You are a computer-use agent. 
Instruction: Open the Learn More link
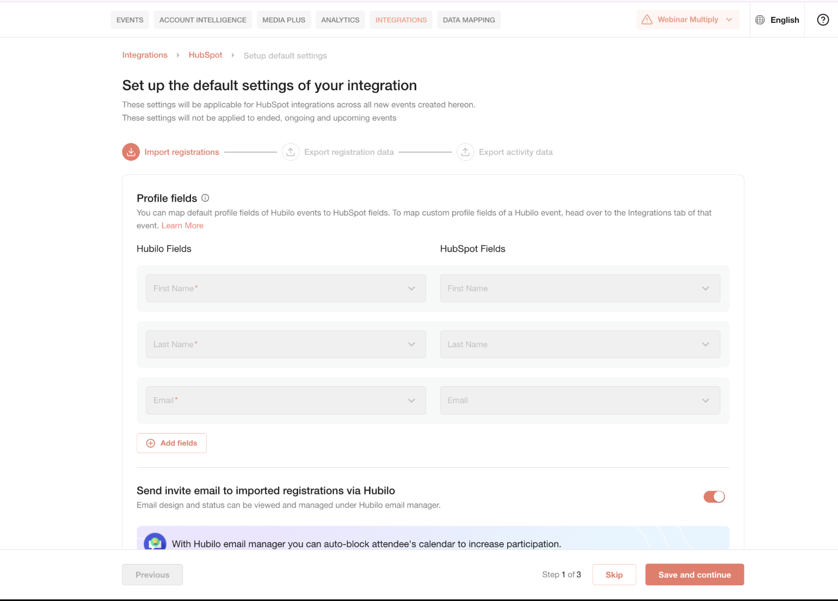(182, 226)
